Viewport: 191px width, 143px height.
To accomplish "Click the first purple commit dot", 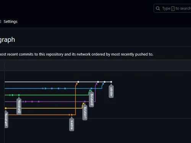I will point(26,101).
